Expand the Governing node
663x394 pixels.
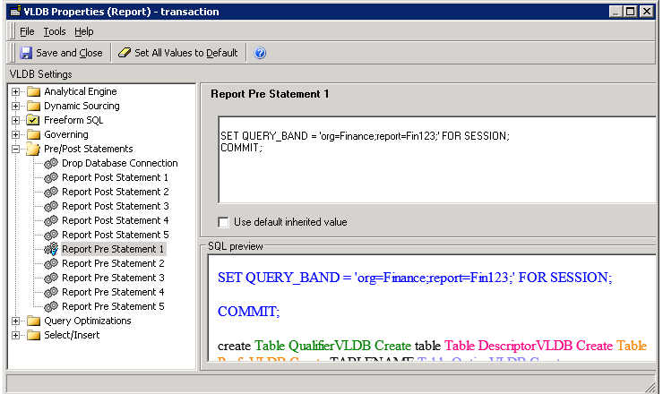coord(15,135)
